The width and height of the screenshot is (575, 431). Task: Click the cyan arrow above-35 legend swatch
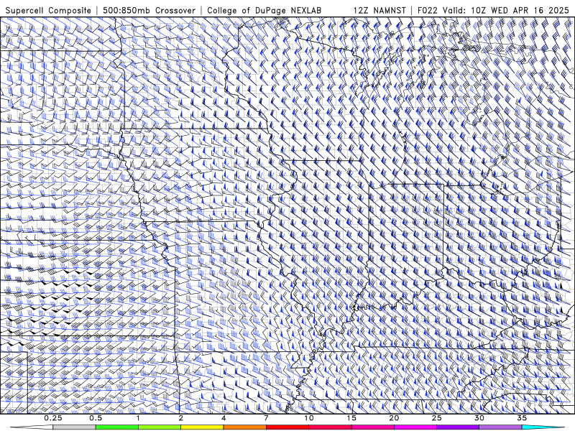543,427
